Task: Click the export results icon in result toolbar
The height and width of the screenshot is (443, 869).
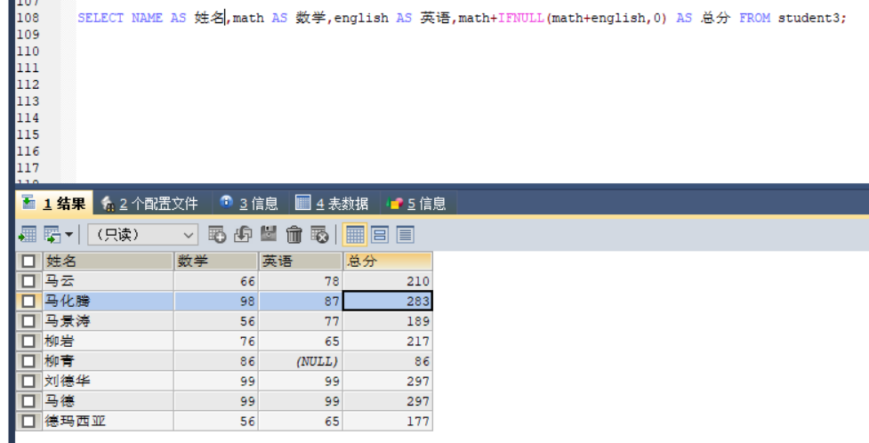Action: [28, 235]
